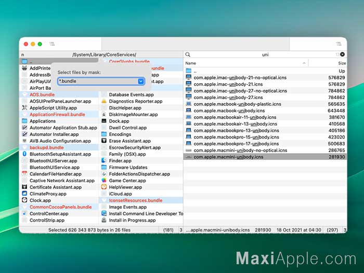The width and height of the screenshot is (364, 273).
Task: Click the Erase Assistant.app icon
Action: (104, 141)
